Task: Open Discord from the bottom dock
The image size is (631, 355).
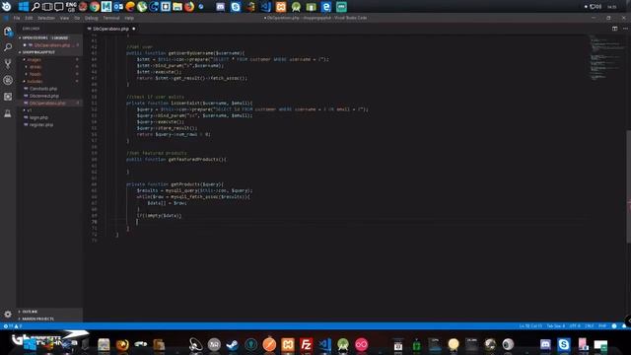Action: (545, 344)
